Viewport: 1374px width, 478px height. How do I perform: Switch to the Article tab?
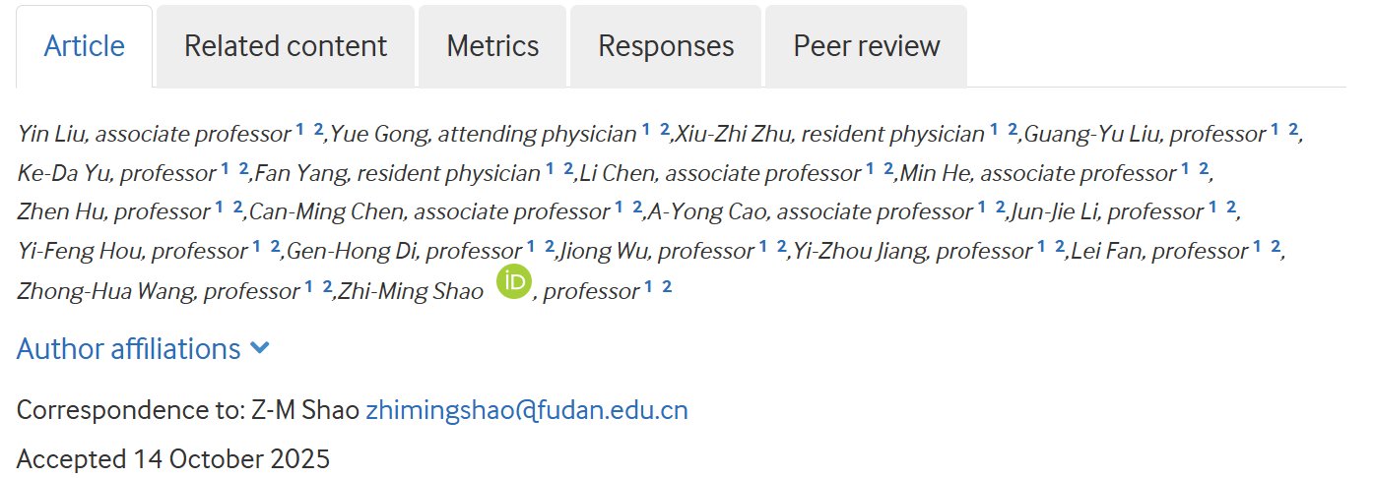tap(85, 46)
